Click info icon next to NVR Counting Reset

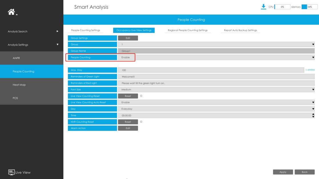pos(141,122)
